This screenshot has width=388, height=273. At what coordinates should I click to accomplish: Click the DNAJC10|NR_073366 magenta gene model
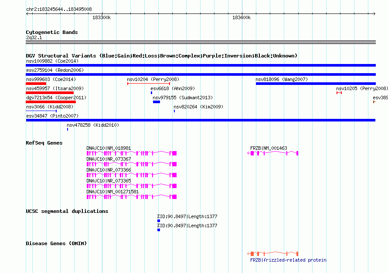pyautogui.click(x=131, y=175)
